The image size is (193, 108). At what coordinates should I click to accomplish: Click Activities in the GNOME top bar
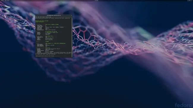(x=2, y=1)
